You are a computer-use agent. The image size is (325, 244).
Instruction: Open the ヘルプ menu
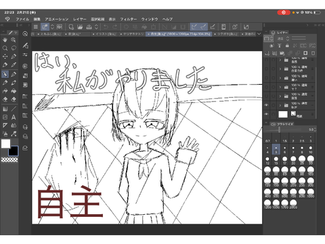[167, 19]
